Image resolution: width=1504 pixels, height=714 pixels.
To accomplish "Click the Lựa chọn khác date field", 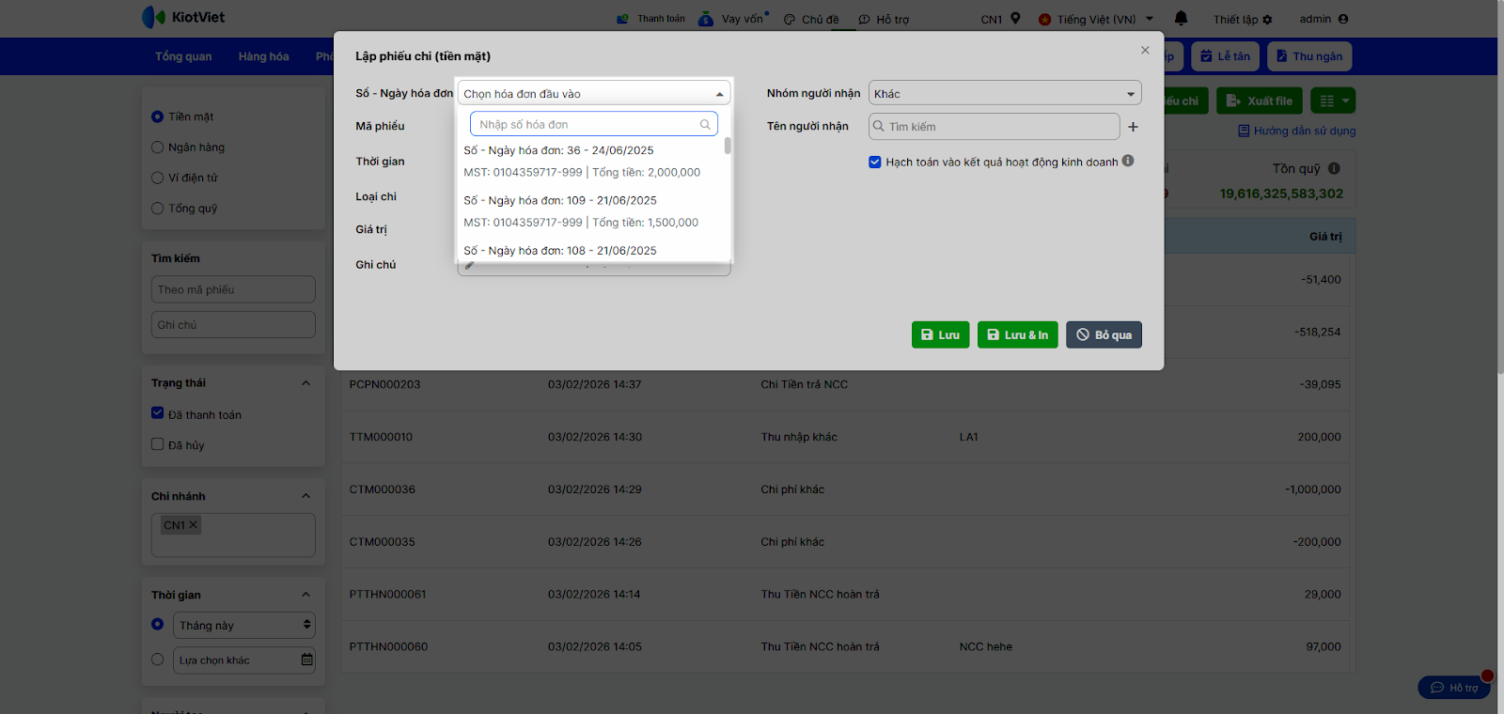I will coord(244,660).
